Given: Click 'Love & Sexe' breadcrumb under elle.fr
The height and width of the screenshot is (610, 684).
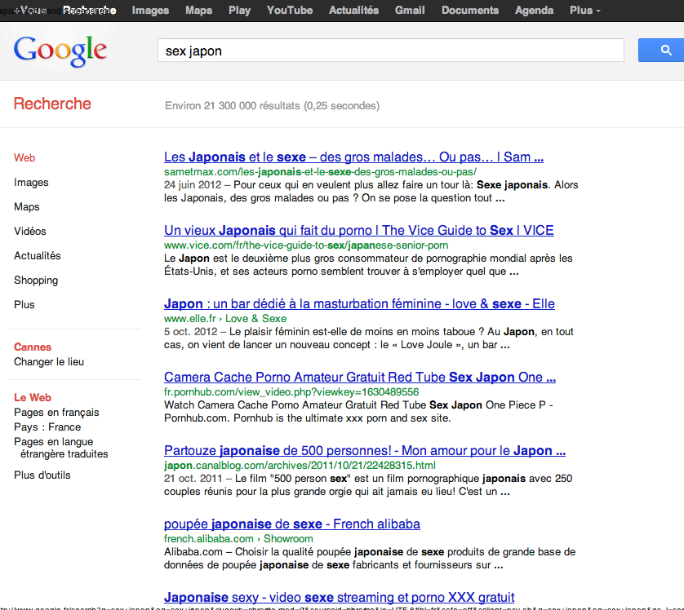Looking at the screenshot, I should [255, 319].
